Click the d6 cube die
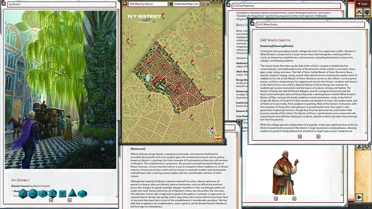The width and height of the screenshot is (372, 209). 62,194
